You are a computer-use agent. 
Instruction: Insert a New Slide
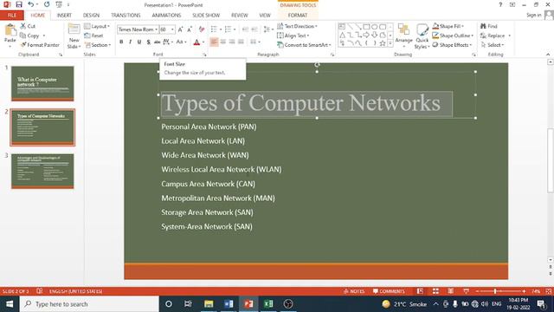[x=74, y=36]
